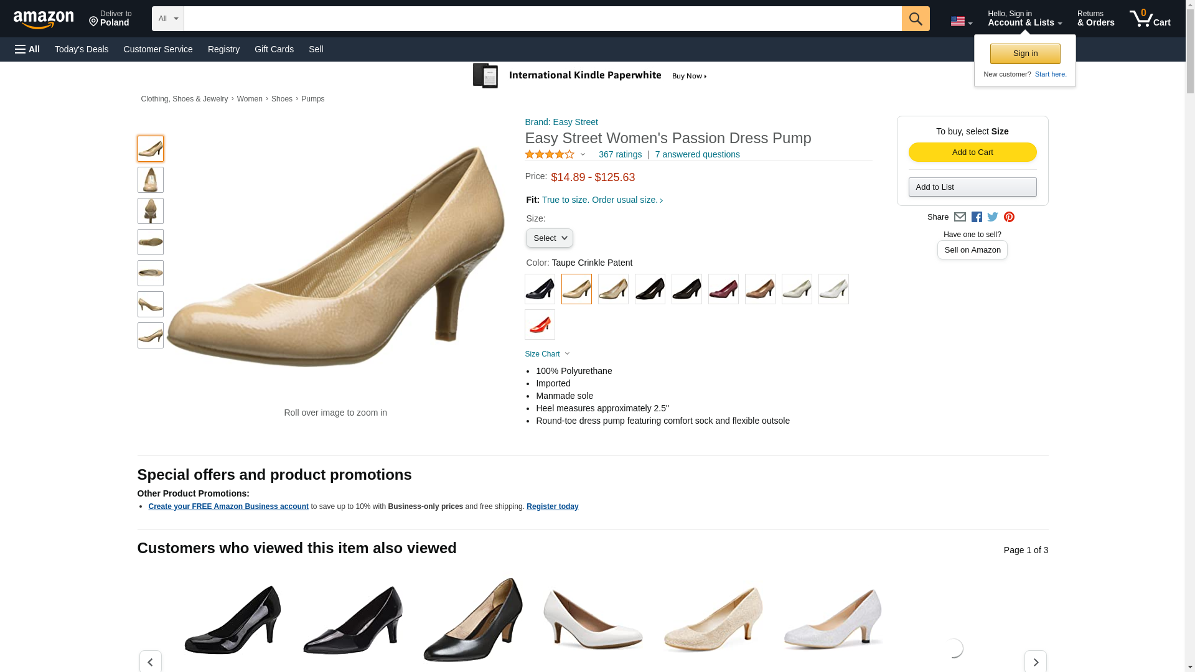Share the product on Facebook
1195x672 pixels.
pyautogui.click(x=977, y=217)
